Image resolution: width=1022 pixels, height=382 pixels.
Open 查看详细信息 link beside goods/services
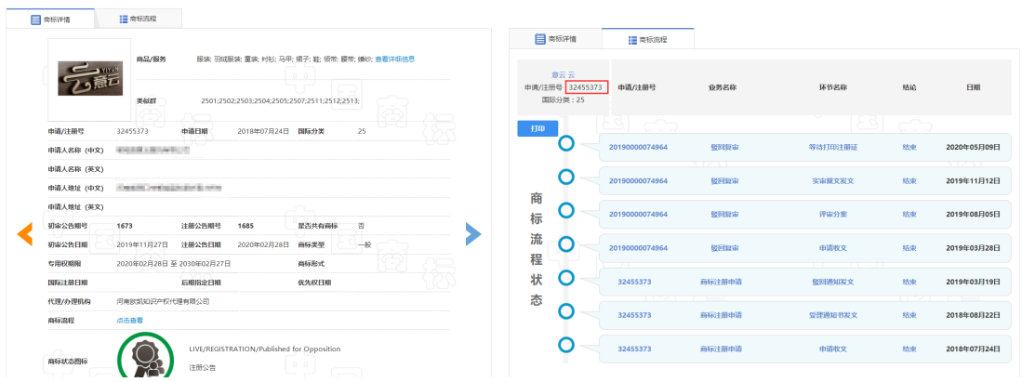(394, 59)
